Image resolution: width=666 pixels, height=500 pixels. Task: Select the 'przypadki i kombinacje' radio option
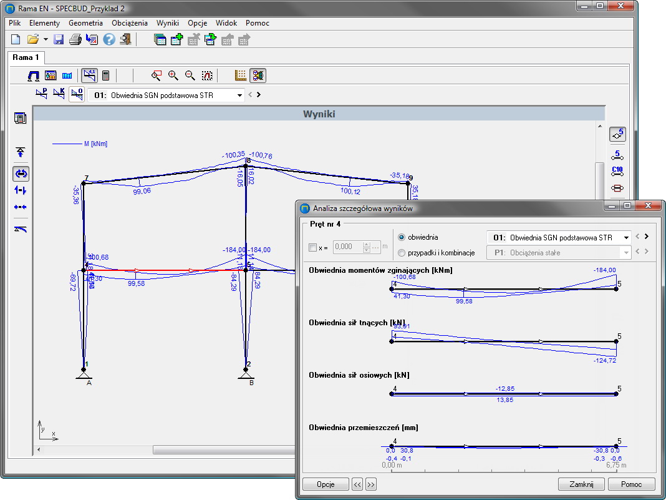point(402,253)
